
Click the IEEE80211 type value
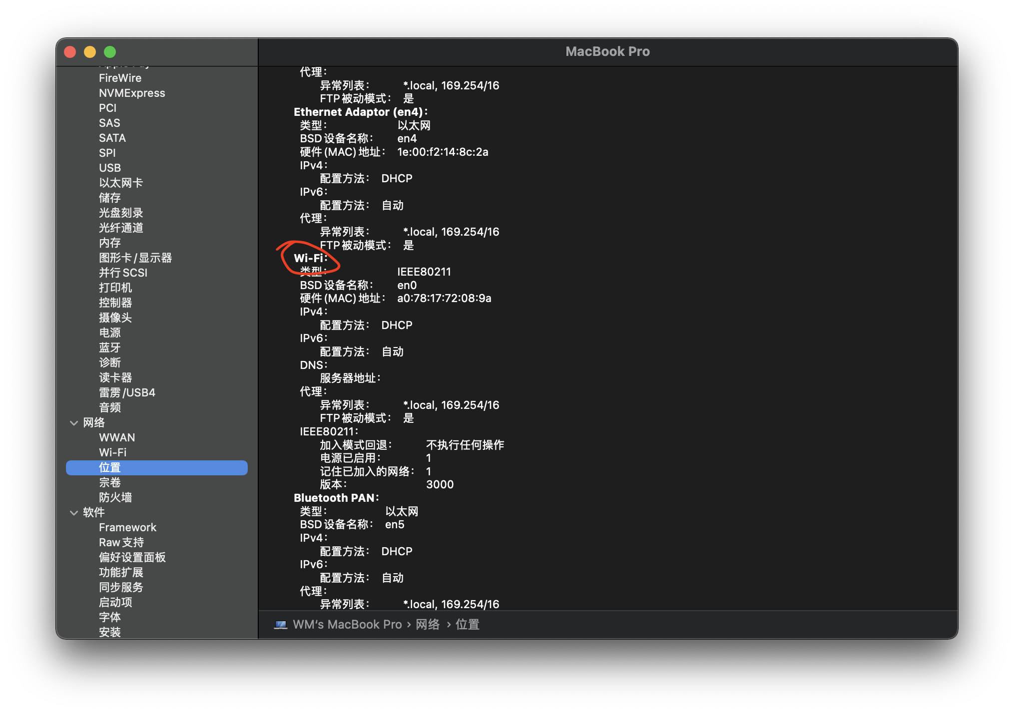[x=424, y=272]
